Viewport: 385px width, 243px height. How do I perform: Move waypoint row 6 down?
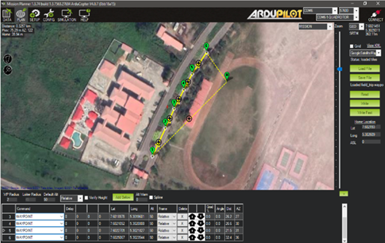tap(201, 237)
